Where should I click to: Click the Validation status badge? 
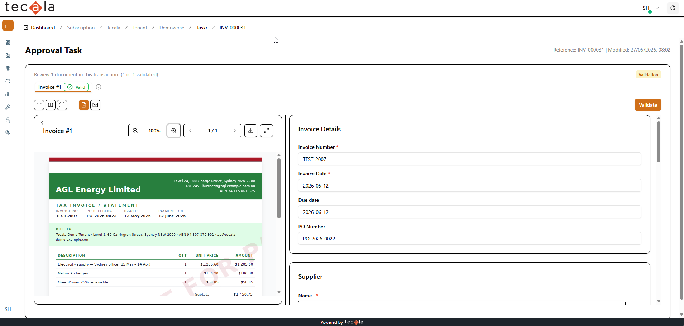pos(648,74)
